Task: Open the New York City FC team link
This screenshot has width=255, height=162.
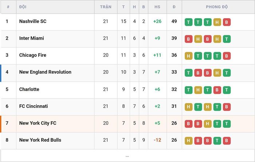Action: [38, 123]
